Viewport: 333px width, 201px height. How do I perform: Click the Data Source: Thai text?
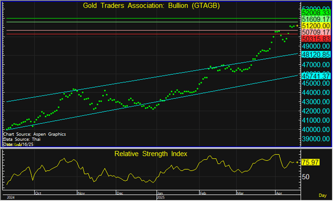point(23,139)
